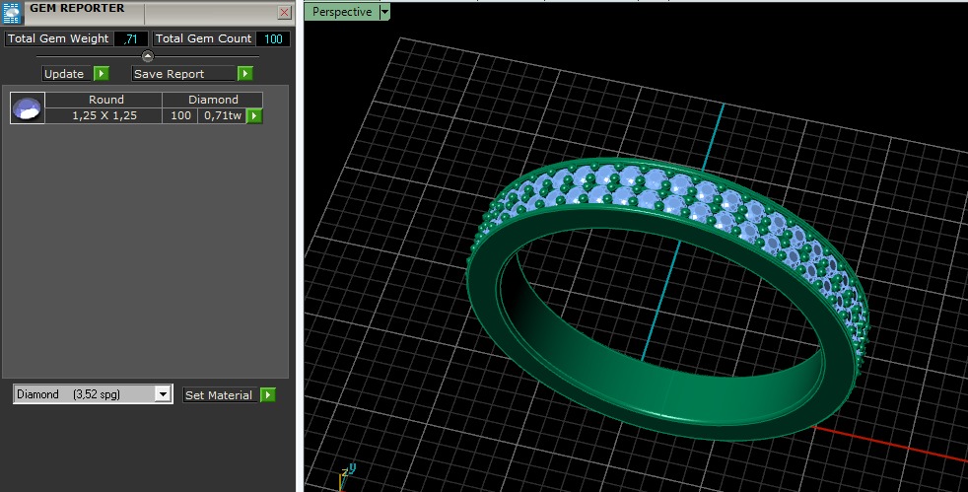Click green arrow in the gem row
This screenshot has height=492, width=968.
(254, 115)
